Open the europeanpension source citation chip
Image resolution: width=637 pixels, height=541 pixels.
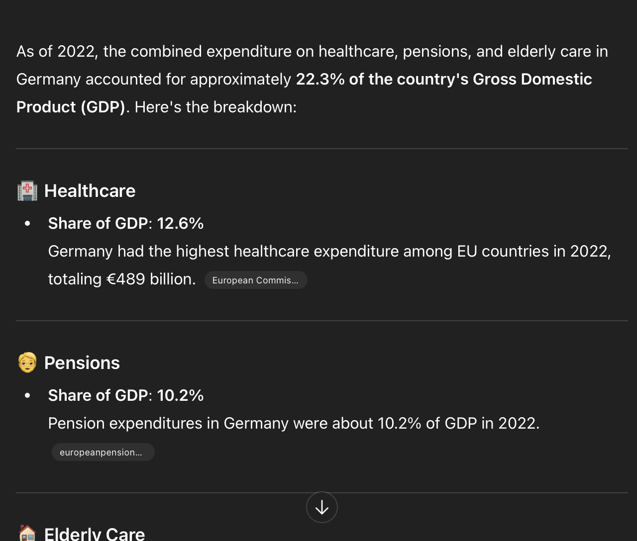point(103,452)
